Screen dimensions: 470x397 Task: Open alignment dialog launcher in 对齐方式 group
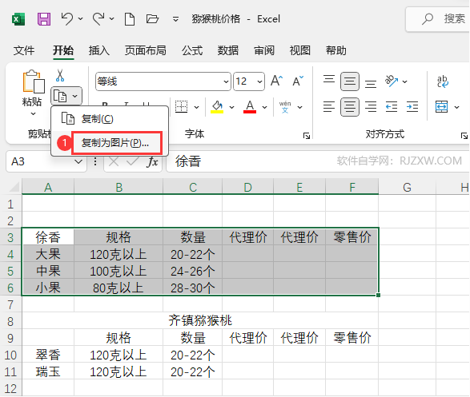[464, 137]
